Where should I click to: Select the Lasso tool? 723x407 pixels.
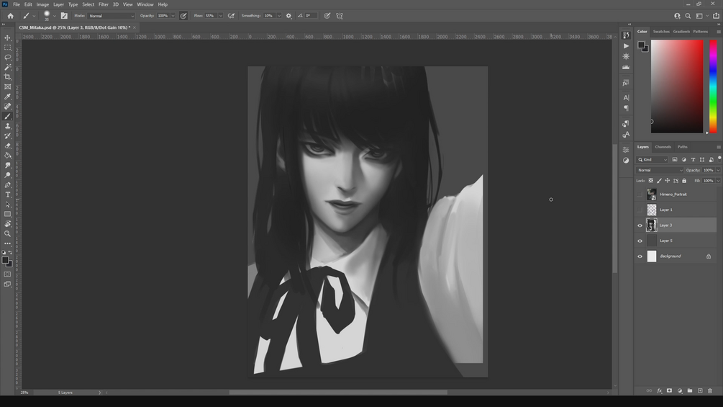coord(7,57)
